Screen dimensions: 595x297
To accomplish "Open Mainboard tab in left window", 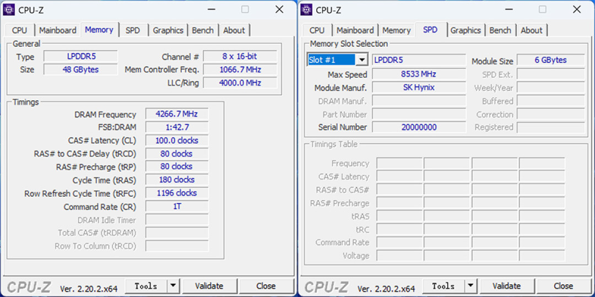I will [x=58, y=30].
